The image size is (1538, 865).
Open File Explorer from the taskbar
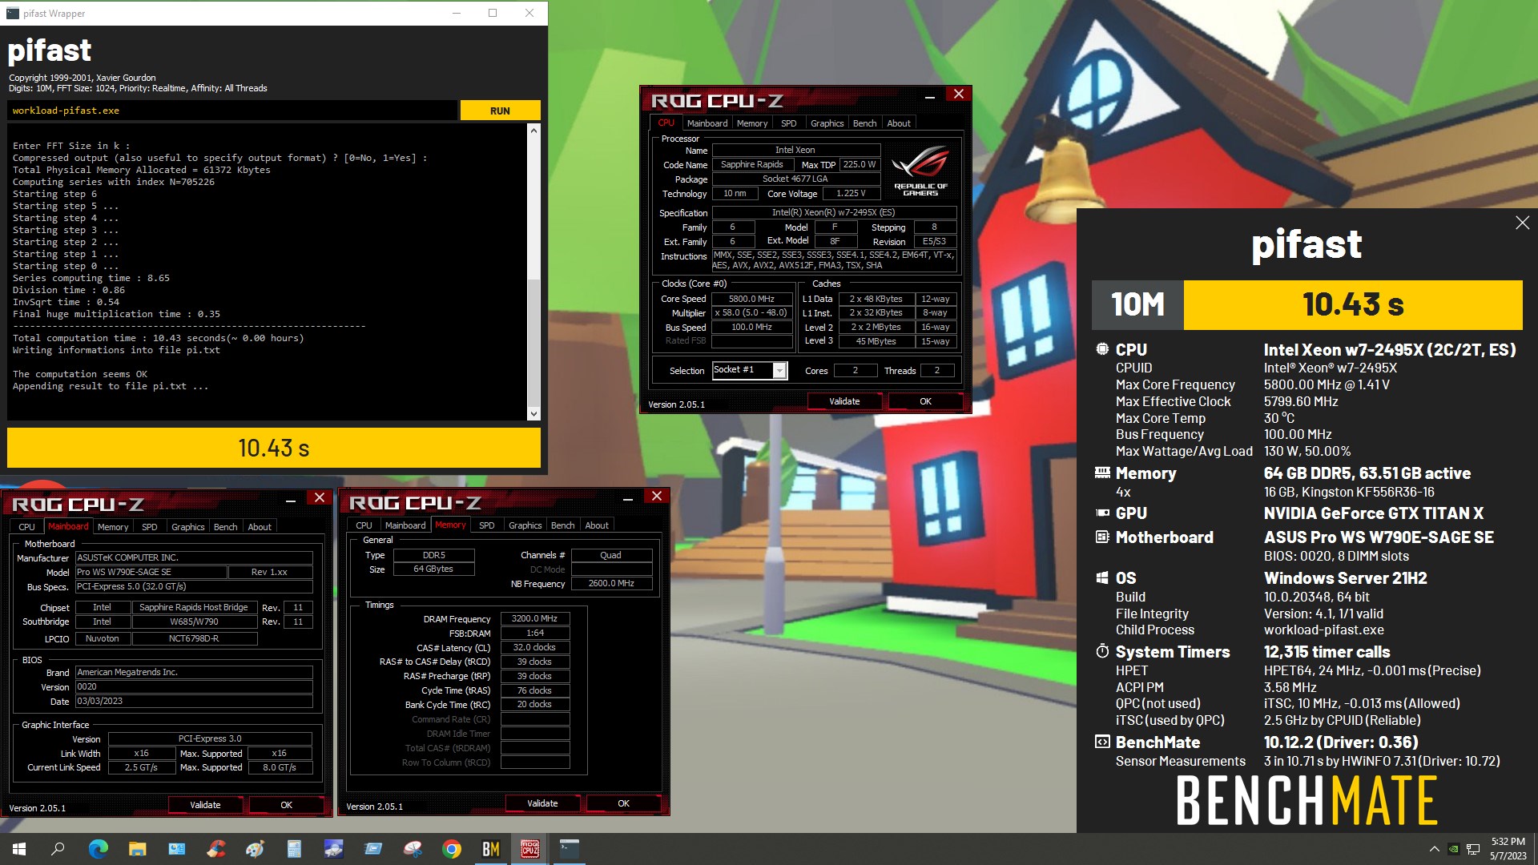[137, 849]
